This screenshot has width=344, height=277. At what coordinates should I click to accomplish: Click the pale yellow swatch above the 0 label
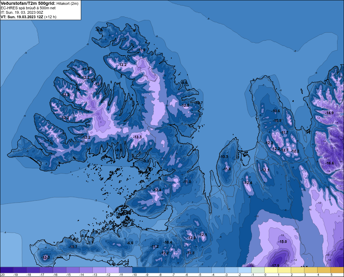click(x=271, y=270)
